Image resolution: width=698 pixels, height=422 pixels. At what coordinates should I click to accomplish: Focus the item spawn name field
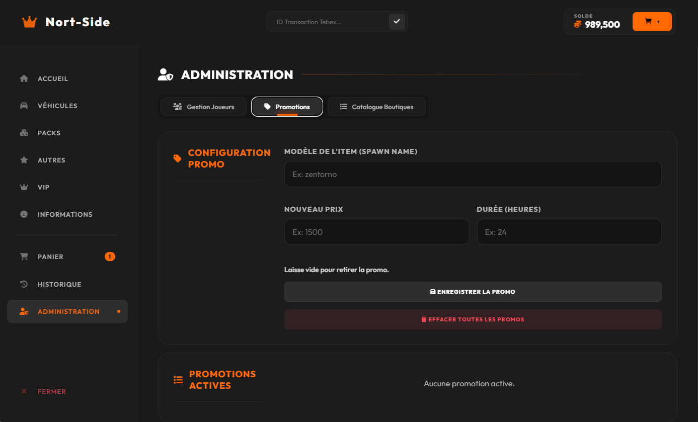click(x=473, y=174)
